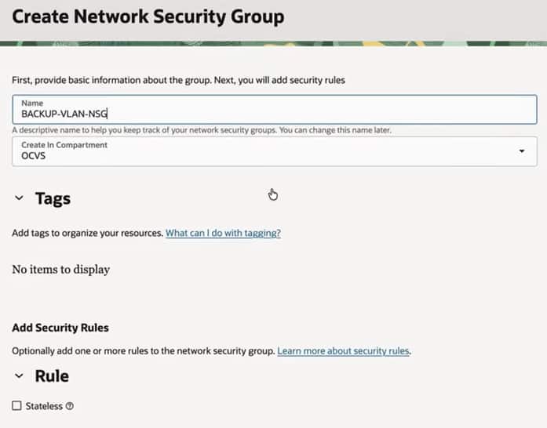Click the Tags section heading
The height and width of the screenshot is (428, 547).
(53, 198)
